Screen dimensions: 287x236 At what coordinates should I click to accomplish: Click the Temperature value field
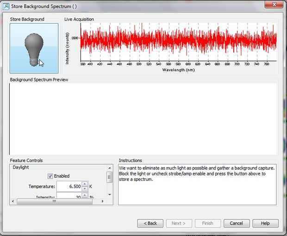tap(69, 186)
